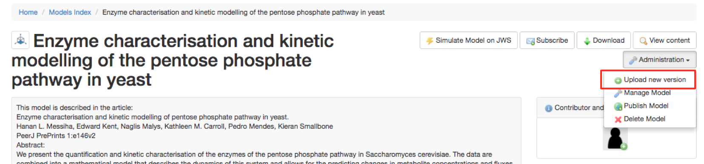
Task: Click the magnifier icon on View content
Action: 643,41
